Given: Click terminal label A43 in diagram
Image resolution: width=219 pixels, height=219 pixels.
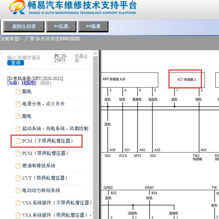Looking at the screenshot, I should (203, 150).
